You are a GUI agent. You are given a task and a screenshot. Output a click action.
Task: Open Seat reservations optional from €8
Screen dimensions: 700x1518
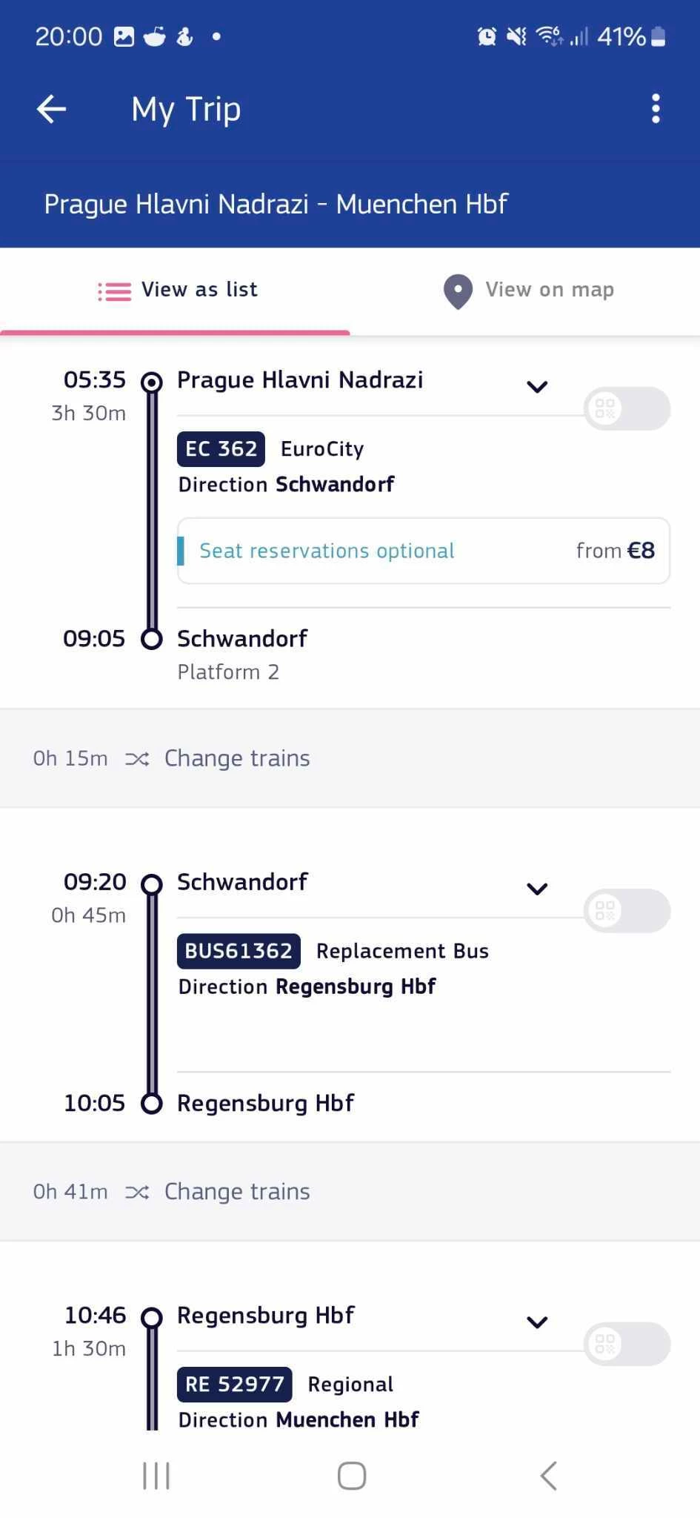[423, 551]
